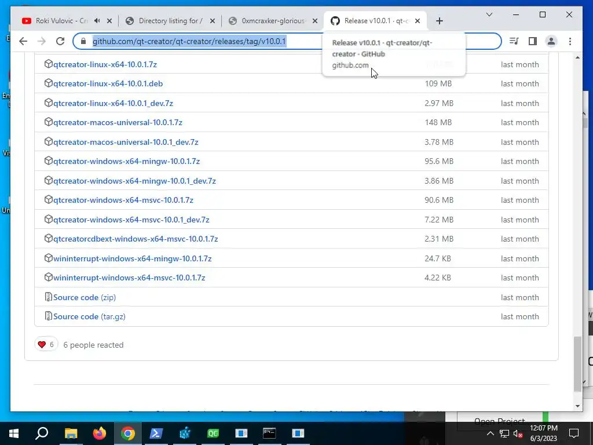Download qtcreator-windows-x64-mingw-10.0.1.7z
Image resolution: width=593 pixels, height=445 pixels.
click(x=126, y=162)
